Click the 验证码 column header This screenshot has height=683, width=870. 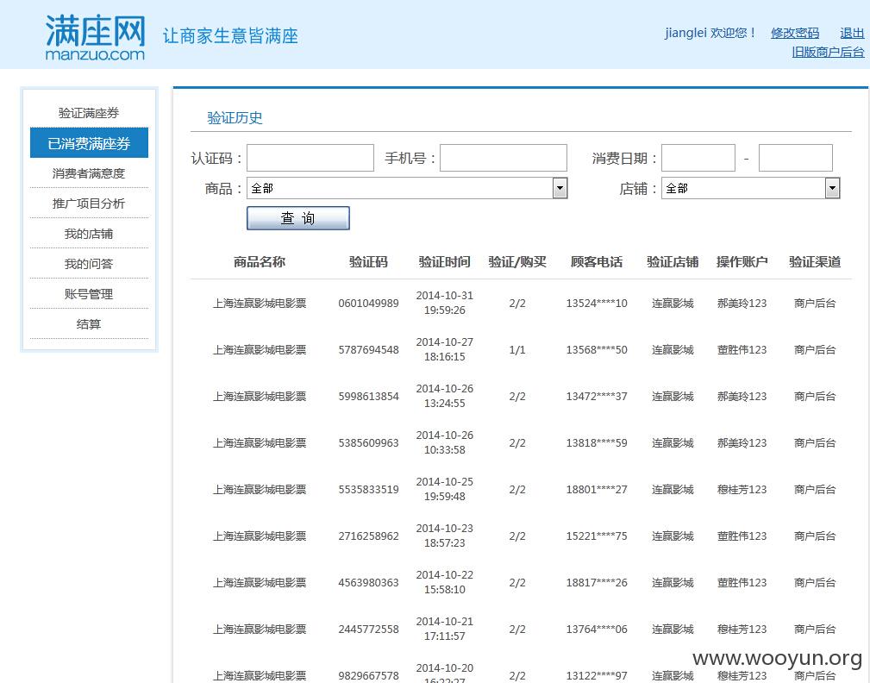pos(368,262)
